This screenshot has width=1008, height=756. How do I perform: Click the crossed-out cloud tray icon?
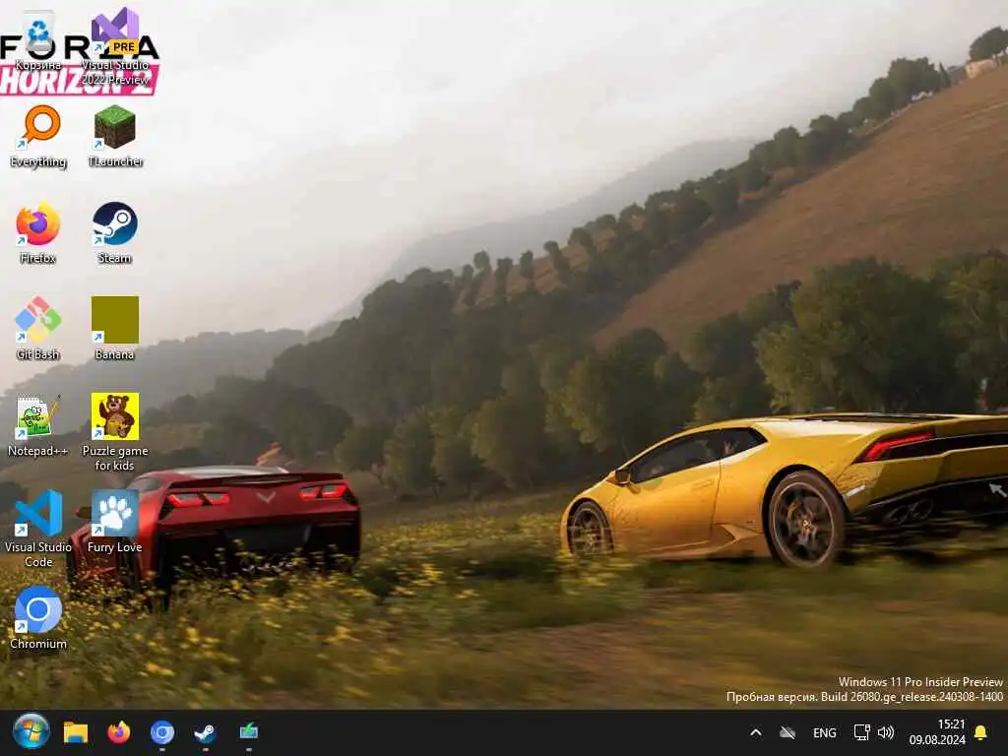point(787,732)
